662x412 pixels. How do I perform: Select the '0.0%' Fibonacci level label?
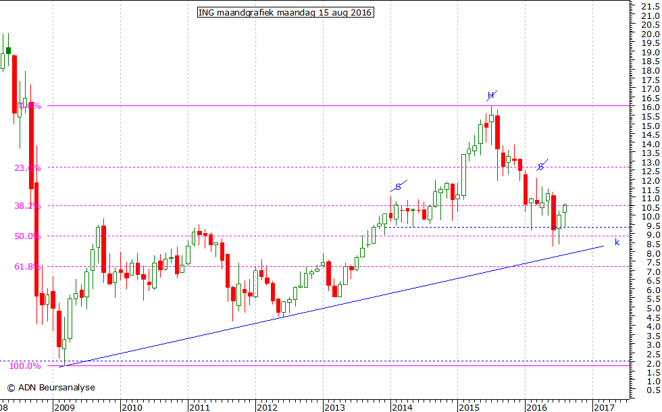pyautogui.click(x=30, y=106)
